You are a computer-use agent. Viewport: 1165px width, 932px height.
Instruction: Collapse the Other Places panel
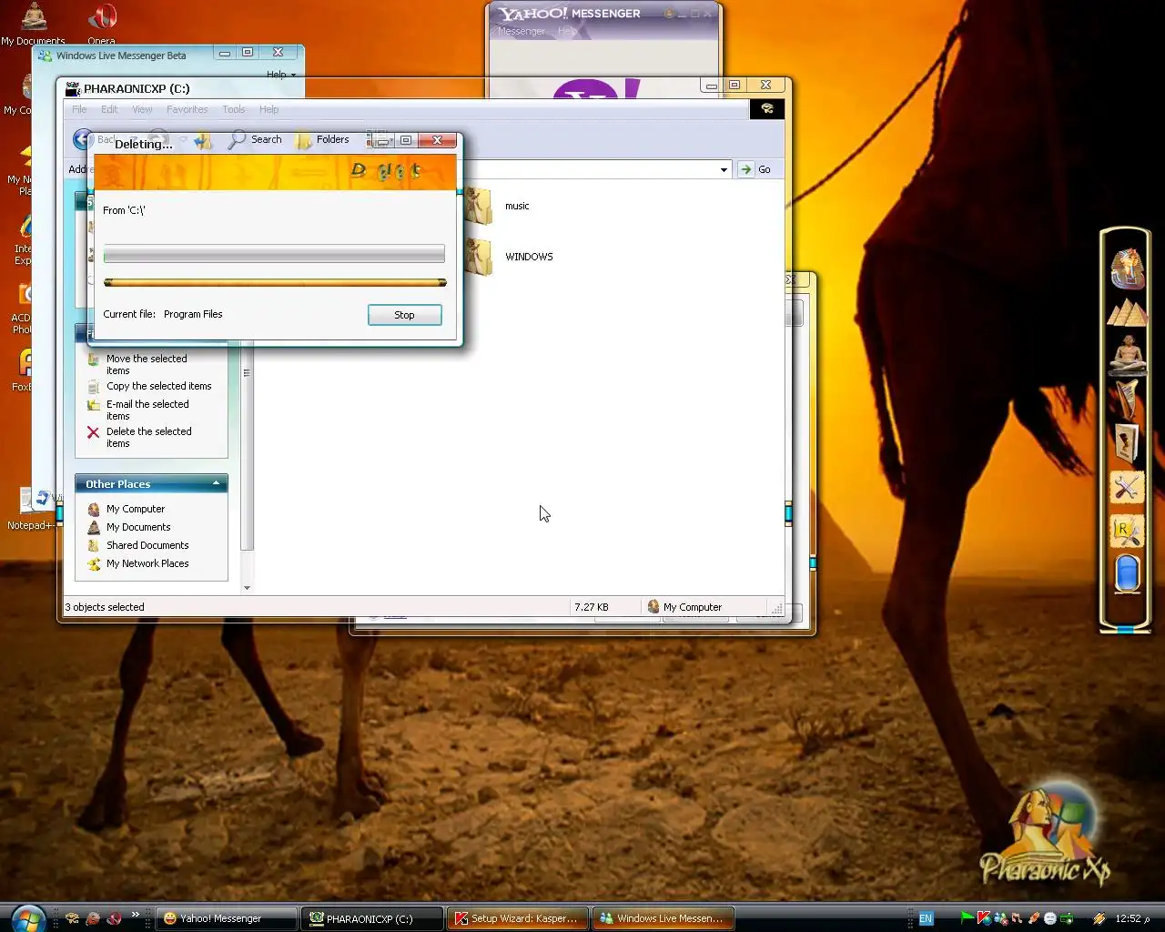coord(216,483)
